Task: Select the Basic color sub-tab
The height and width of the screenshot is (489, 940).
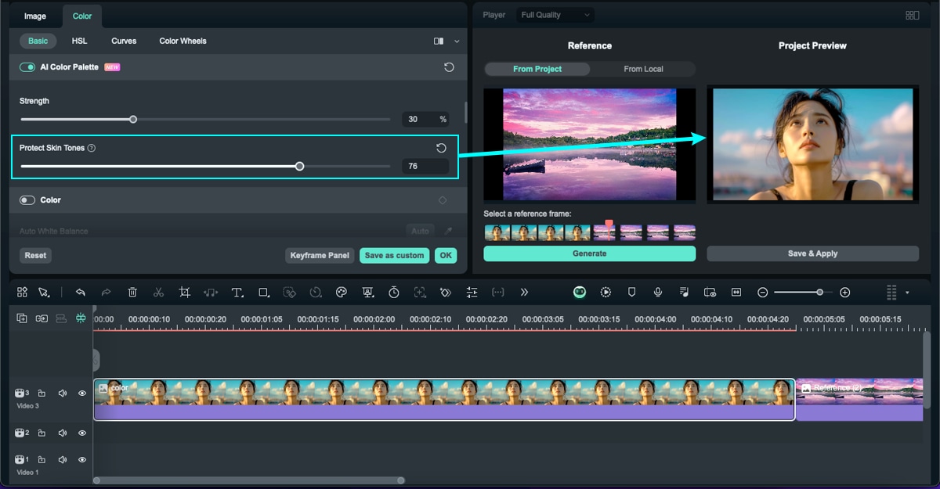Action: [38, 41]
